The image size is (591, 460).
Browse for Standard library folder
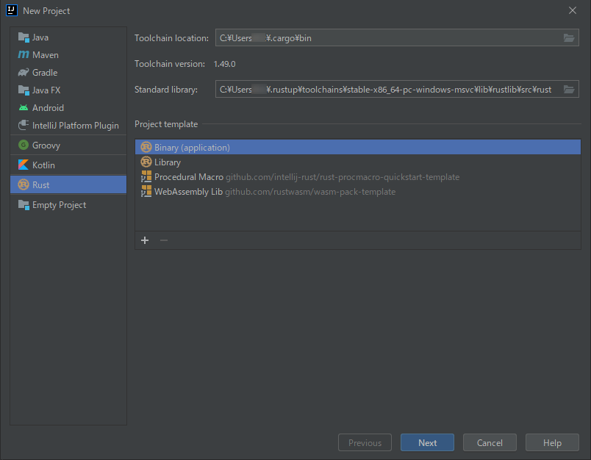click(569, 90)
